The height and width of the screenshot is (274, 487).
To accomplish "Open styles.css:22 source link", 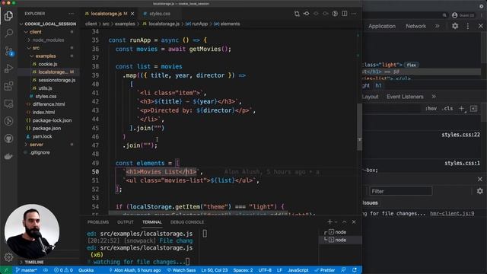I will tap(460, 135).
